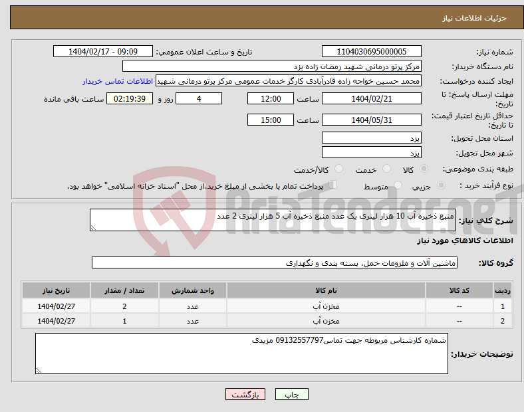Click the واحد شمارش column header
The height and width of the screenshot is (412, 524).
(x=192, y=290)
